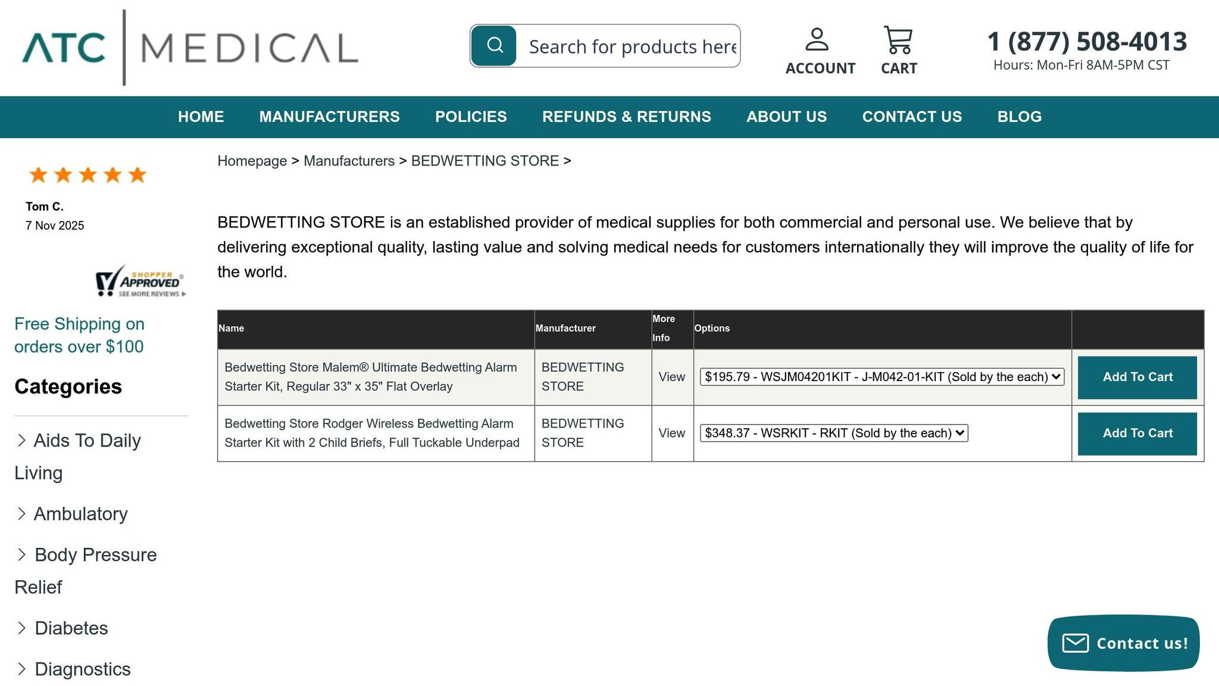Click the Manufacturers breadcrumb link

349,161
